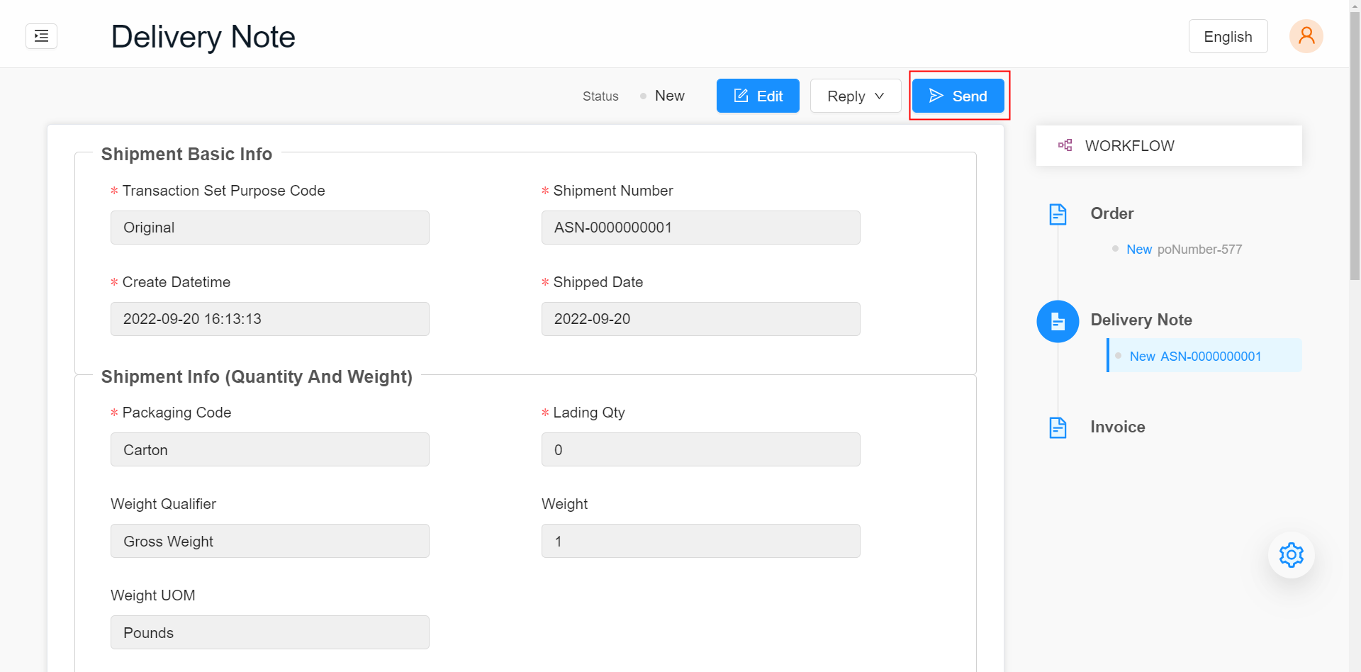Send the delivery note
Screen dimensions: 1361x672
pos(958,96)
